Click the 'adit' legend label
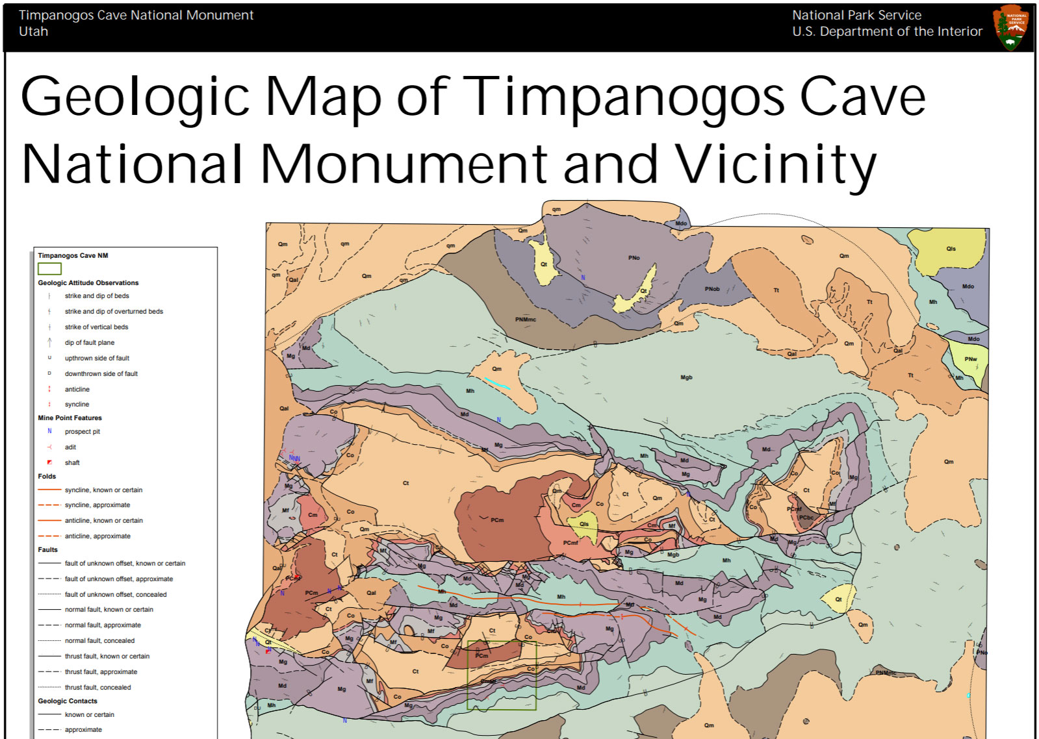The height and width of the screenshot is (739, 1039). pyautogui.click(x=70, y=447)
